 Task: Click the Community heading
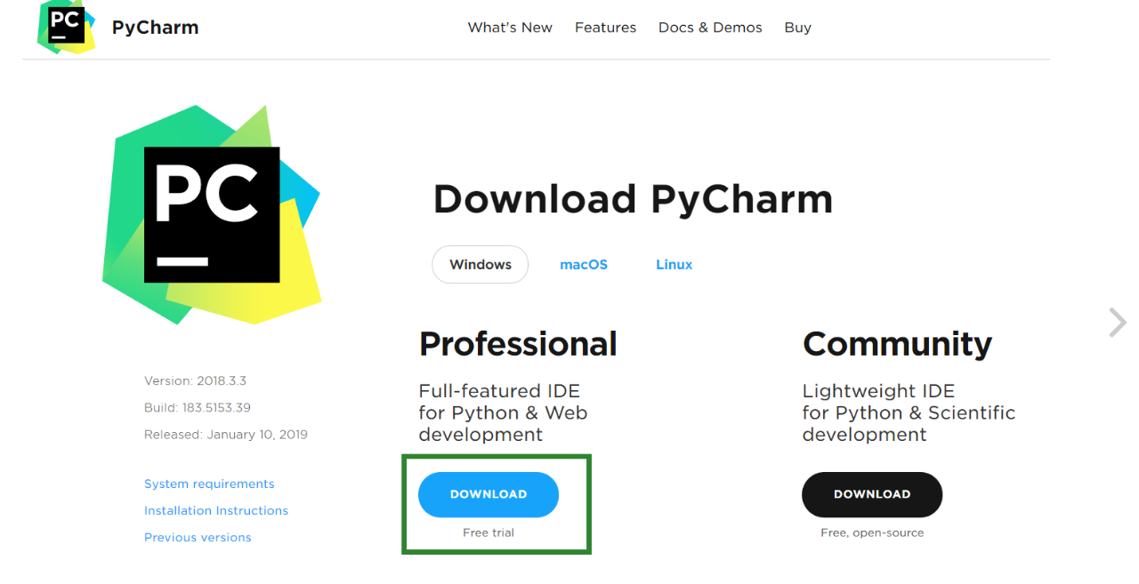pyautogui.click(x=897, y=344)
